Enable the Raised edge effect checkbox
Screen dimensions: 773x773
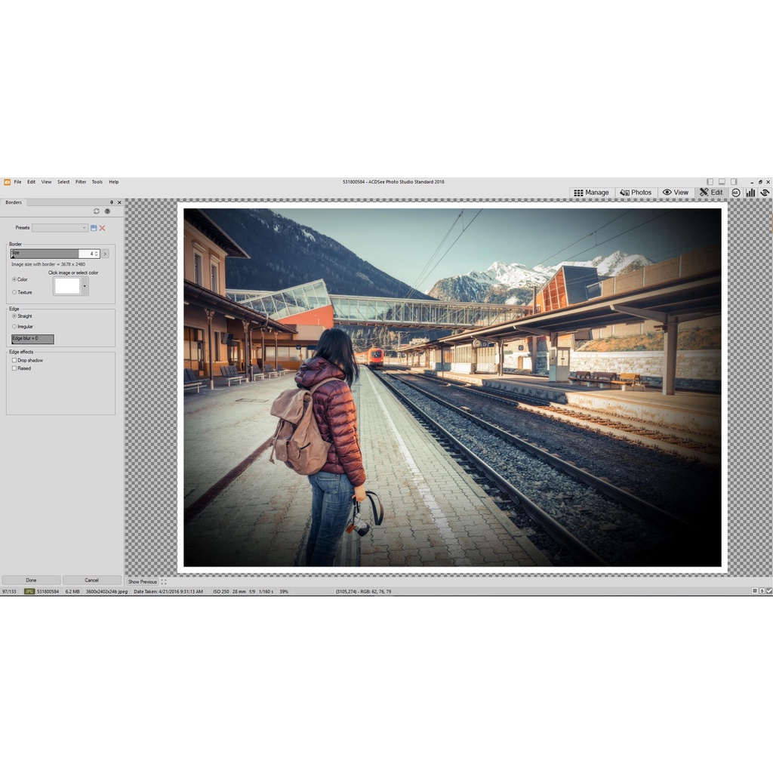14,368
